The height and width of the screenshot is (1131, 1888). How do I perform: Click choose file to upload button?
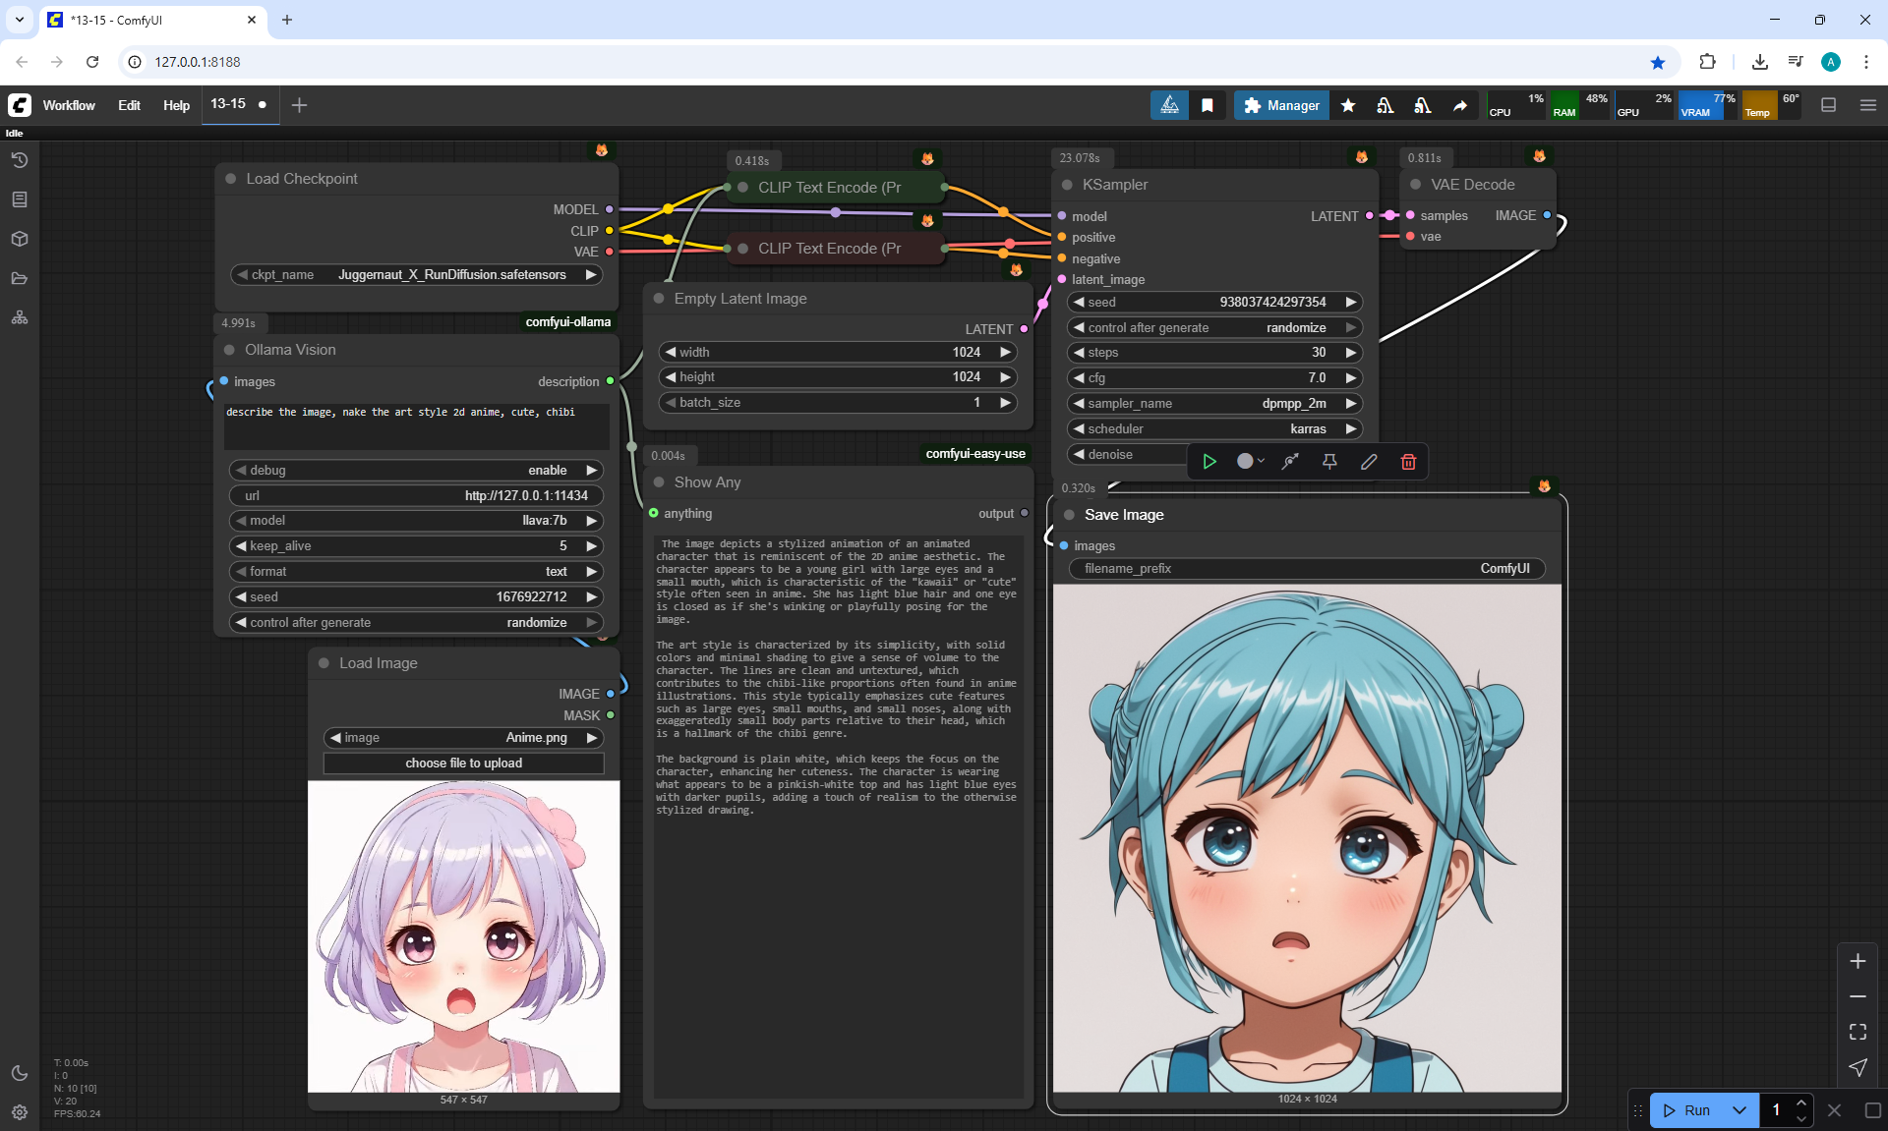pos(463,763)
